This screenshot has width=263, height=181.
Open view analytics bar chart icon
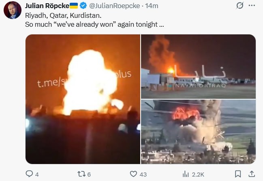click(186, 174)
